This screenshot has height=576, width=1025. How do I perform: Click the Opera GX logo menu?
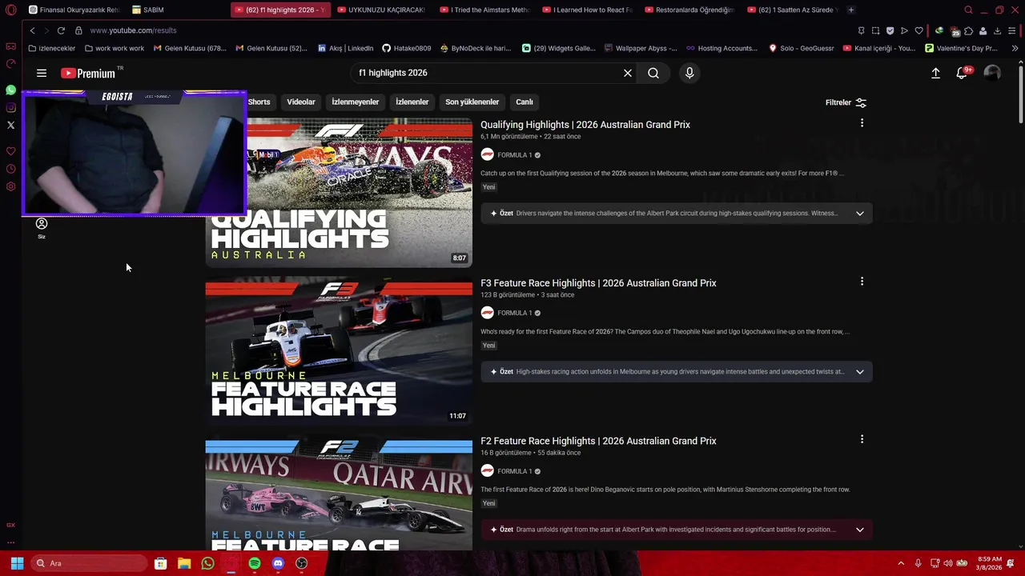[10, 10]
